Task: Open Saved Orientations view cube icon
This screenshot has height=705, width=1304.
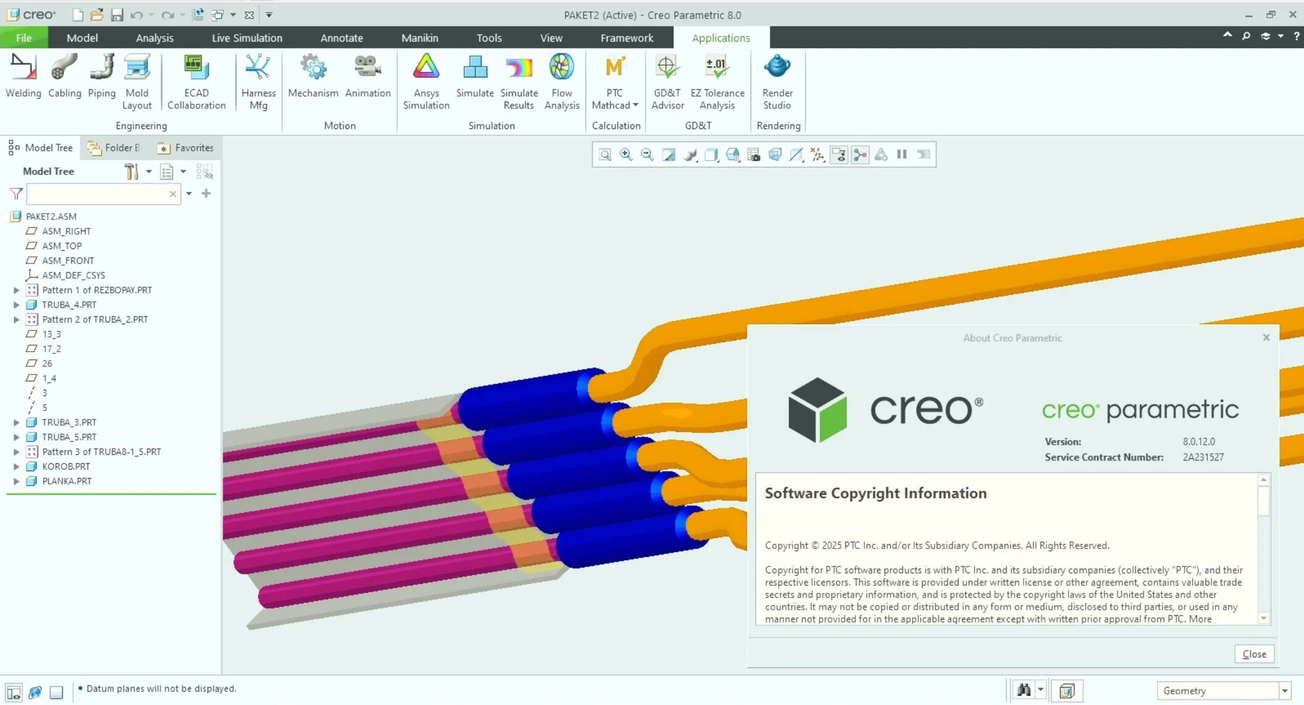Action: (x=732, y=155)
